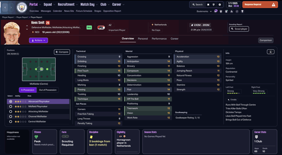Click the price tag £42M - £62M value
The width and height of the screenshot is (282, 155).
coord(200,25)
